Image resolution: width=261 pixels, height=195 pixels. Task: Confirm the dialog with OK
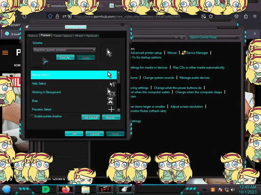74,134
